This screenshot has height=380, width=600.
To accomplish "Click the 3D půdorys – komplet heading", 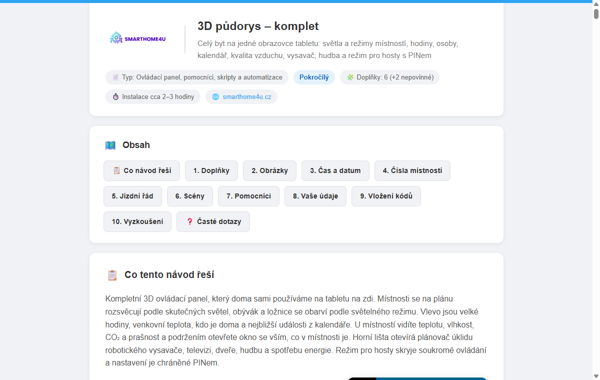I will [258, 26].
